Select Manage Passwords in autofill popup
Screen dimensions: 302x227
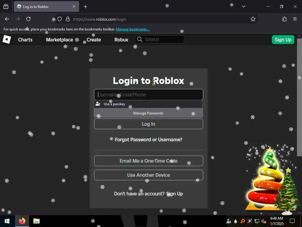[x=148, y=113]
